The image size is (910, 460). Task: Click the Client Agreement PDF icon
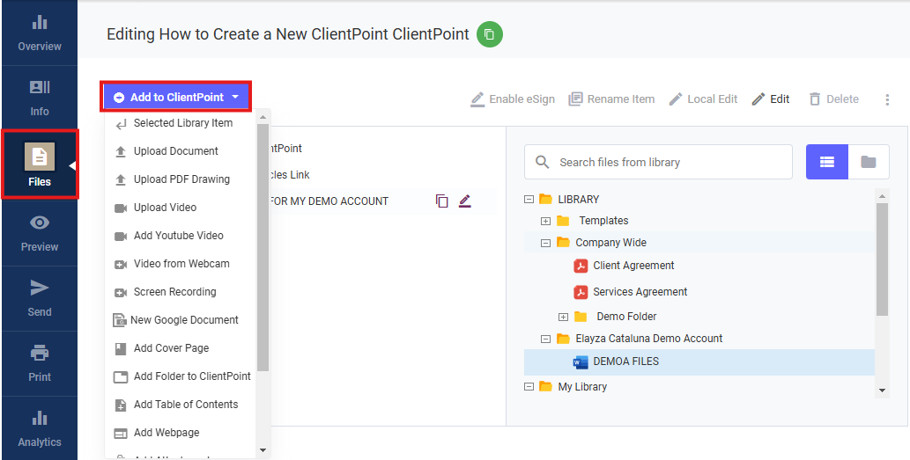pyautogui.click(x=581, y=266)
